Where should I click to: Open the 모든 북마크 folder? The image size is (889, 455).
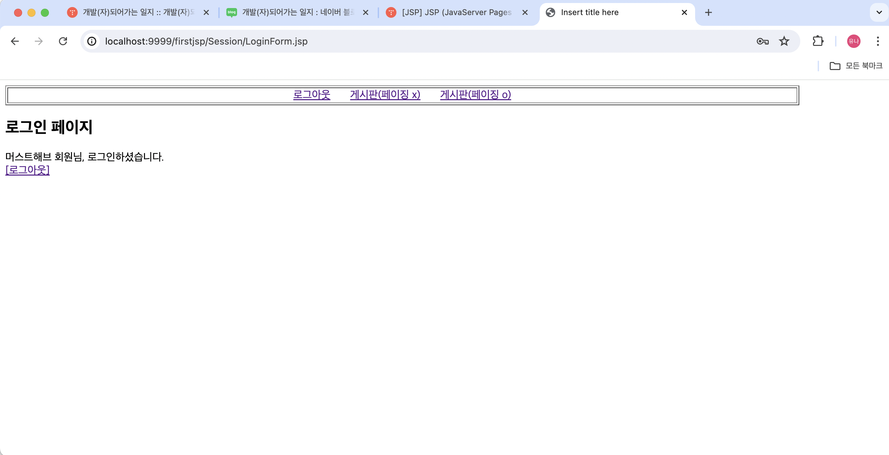(x=856, y=66)
